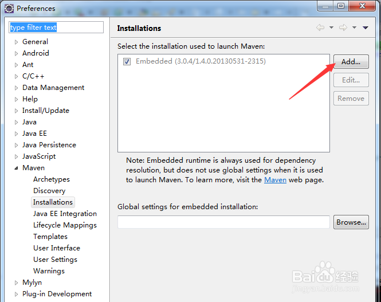Select the Java preferences category

29,122
